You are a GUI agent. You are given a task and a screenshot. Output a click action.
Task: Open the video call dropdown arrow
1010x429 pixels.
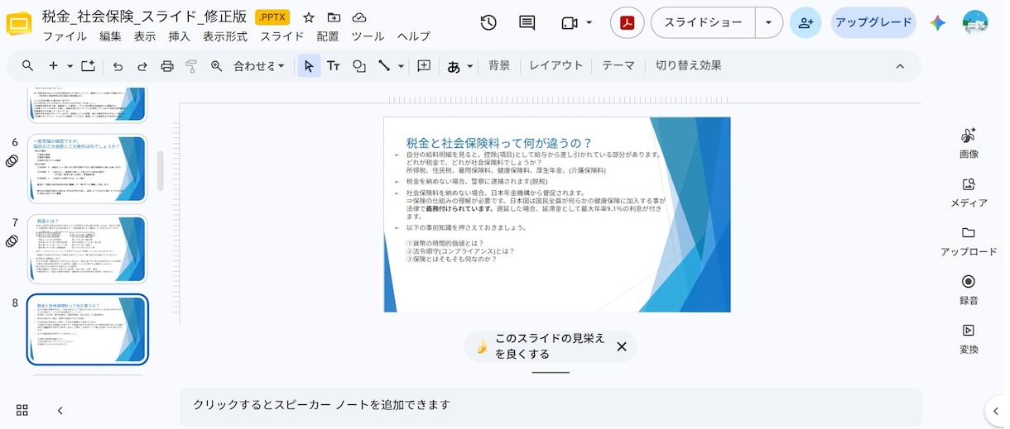[x=589, y=23]
